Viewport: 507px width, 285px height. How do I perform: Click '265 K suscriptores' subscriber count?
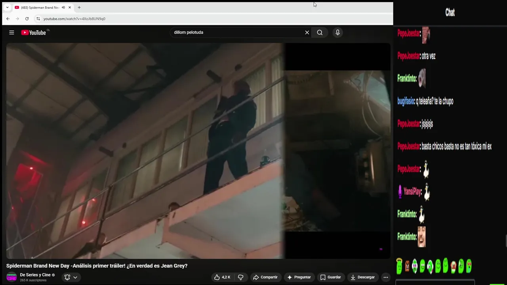click(33, 280)
